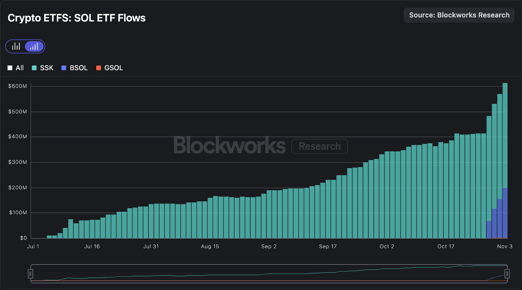Screen dimensions: 522x290
Task: Click the chart title Crypto ETFS: SOL ETF Flows
Action: 77,18
